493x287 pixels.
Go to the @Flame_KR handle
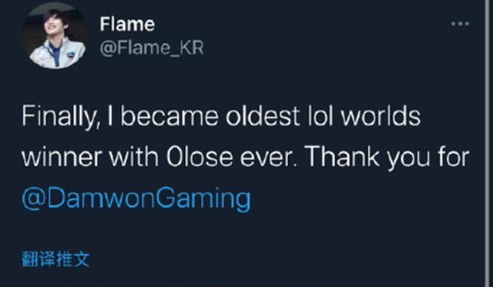(x=152, y=48)
